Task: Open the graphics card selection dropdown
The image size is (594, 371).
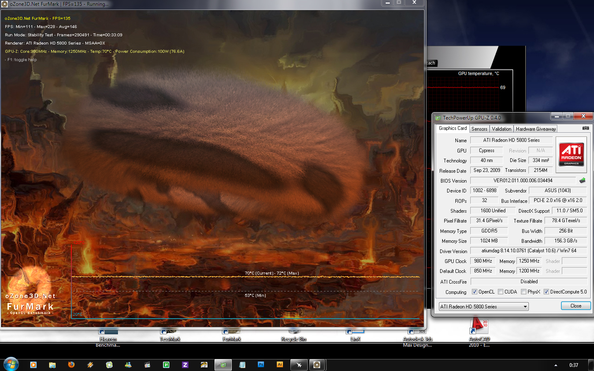Action: click(484, 307)
